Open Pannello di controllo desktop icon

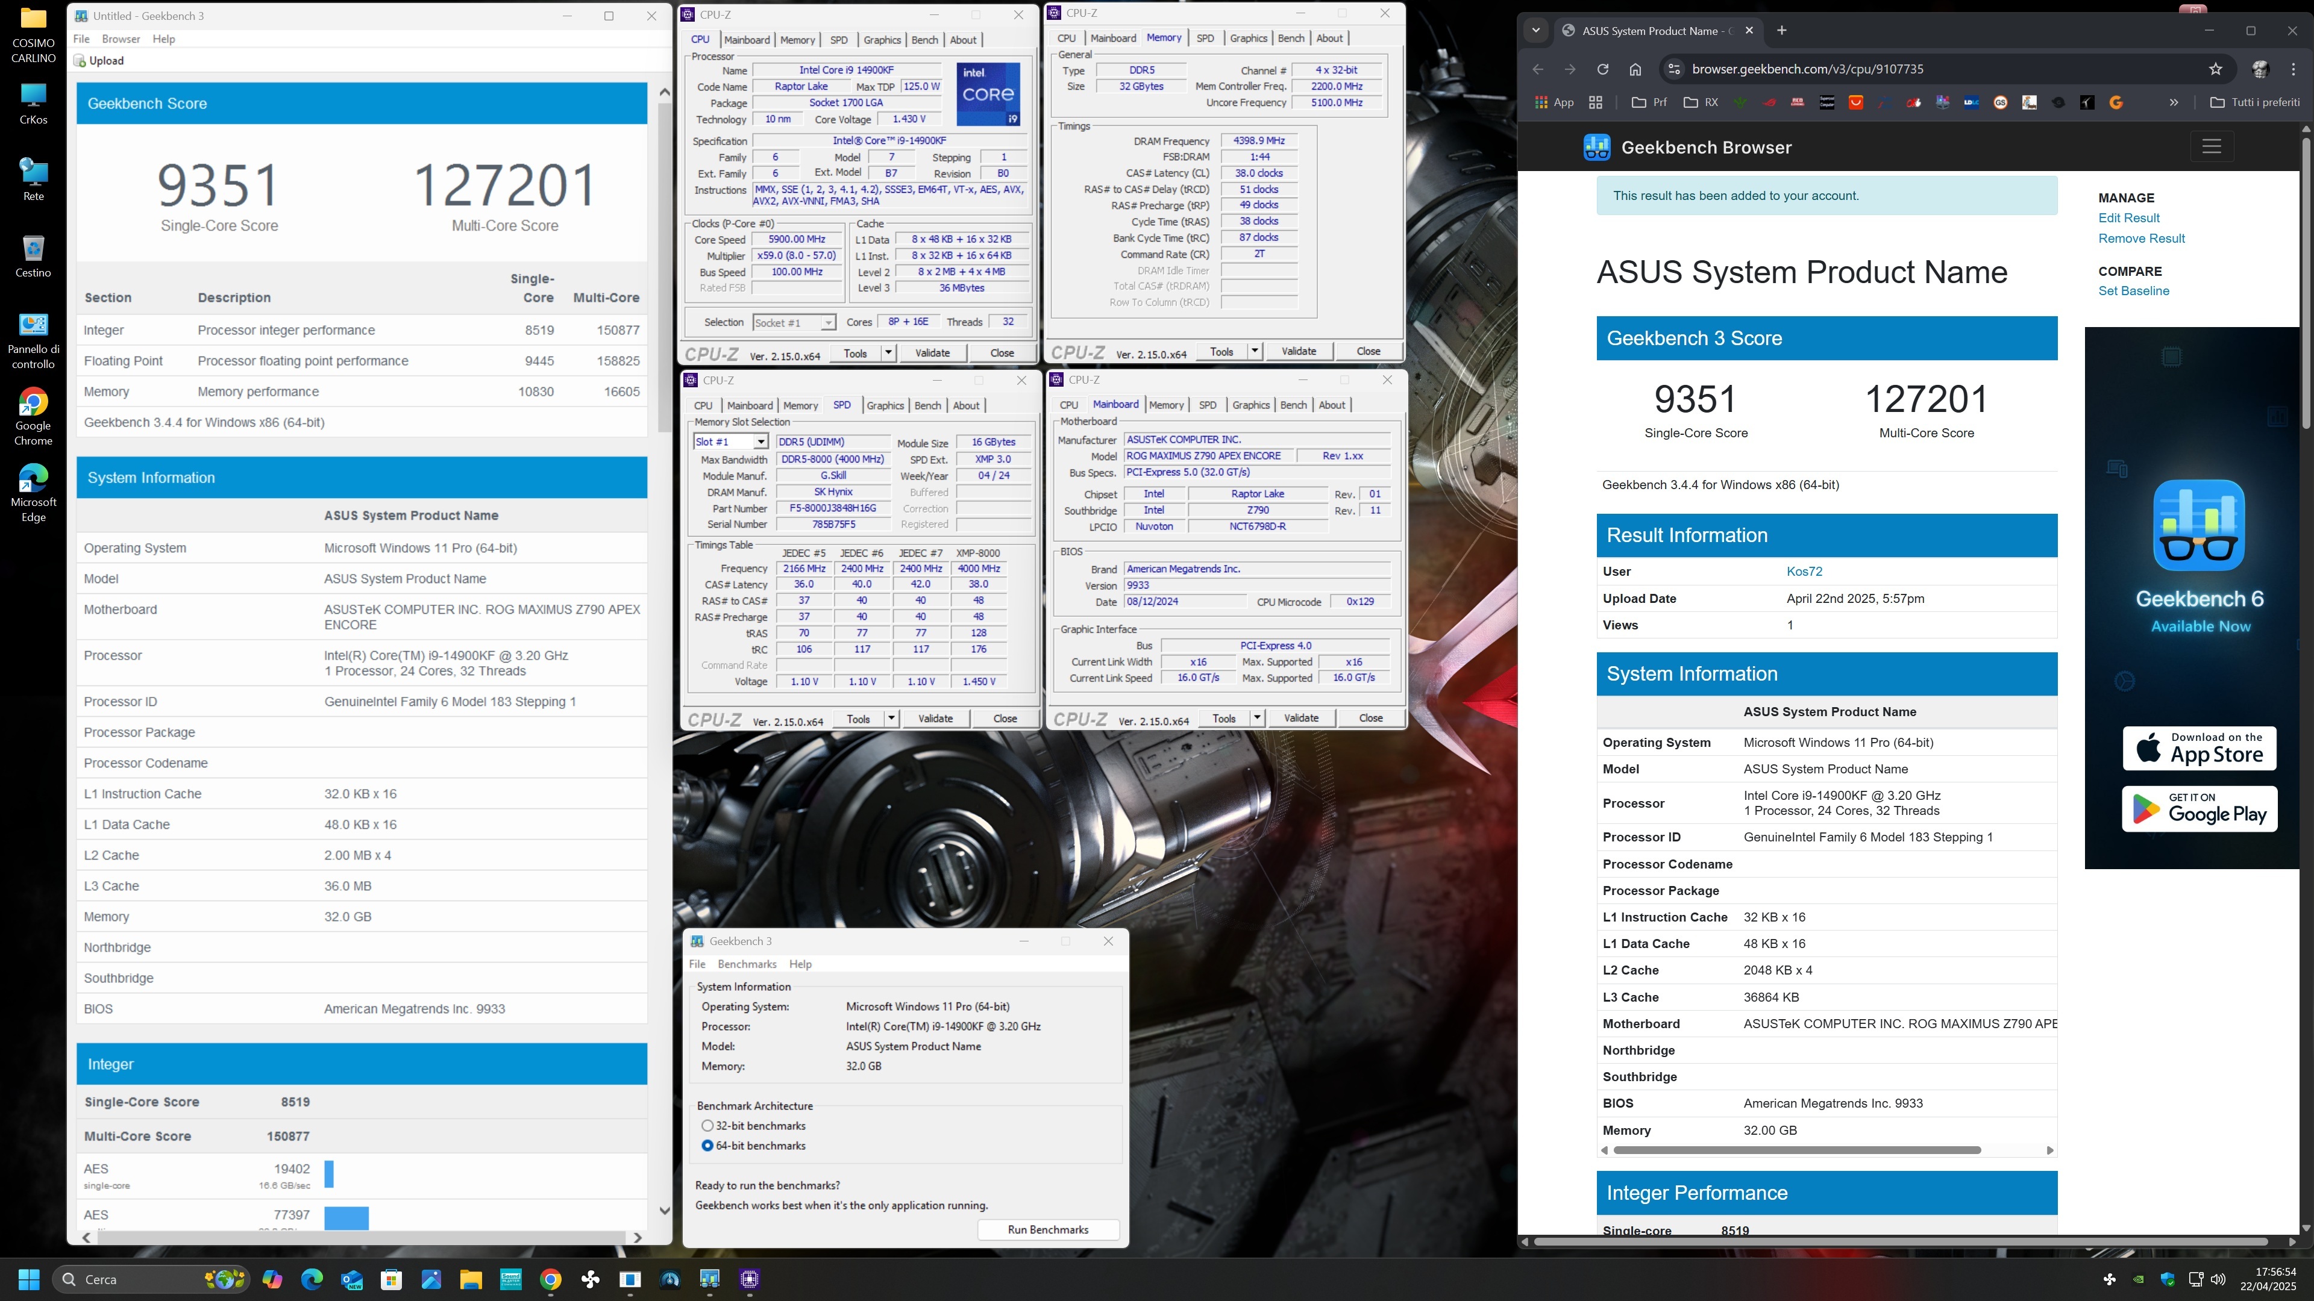click(33, 341)
